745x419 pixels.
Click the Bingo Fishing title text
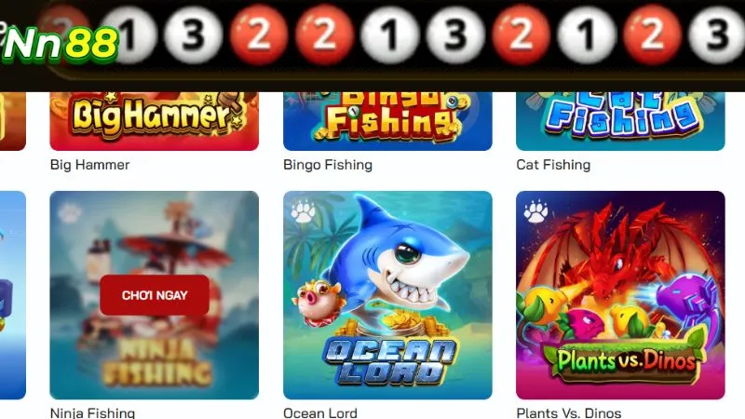(328, 165)
